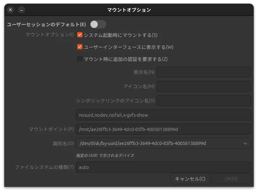This screenshot has height=192, width=258.
Task: Click the マウントポイント(P) label
Action: [51, 129]
